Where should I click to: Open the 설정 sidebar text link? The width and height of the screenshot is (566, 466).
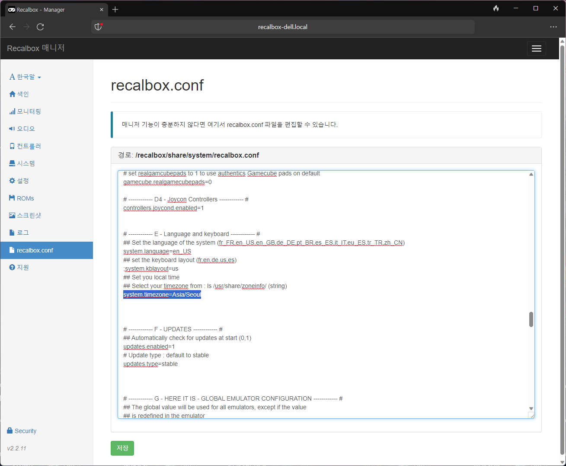coord(23,181)
